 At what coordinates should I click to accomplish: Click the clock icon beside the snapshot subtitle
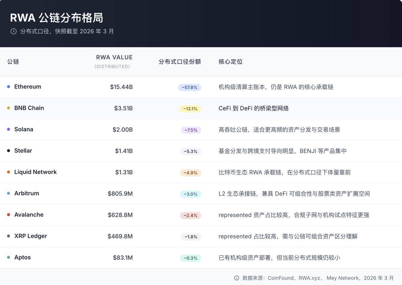pyautogui.click(x=13, y=31)
